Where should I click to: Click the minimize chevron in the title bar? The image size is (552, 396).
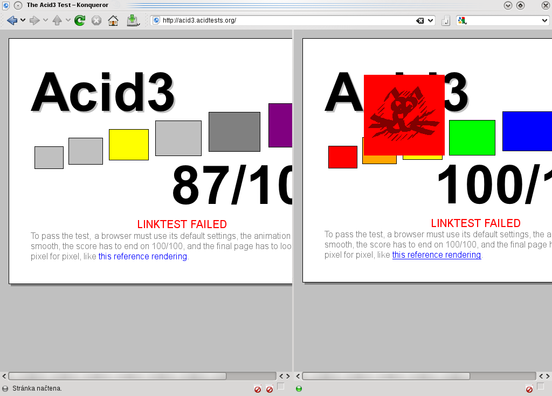click(x=508, y=5)
